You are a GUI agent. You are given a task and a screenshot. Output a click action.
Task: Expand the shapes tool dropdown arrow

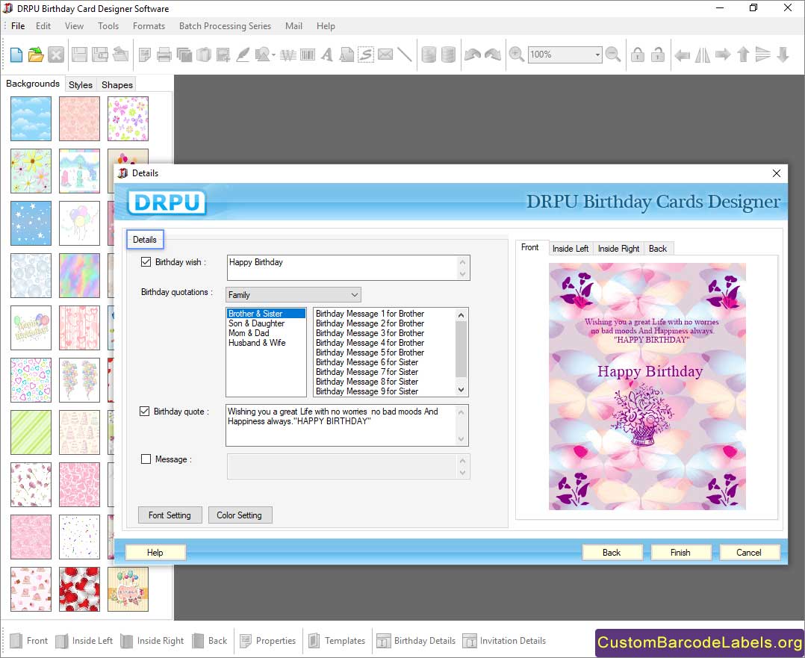pyautogui.click(x=273, y=55)
